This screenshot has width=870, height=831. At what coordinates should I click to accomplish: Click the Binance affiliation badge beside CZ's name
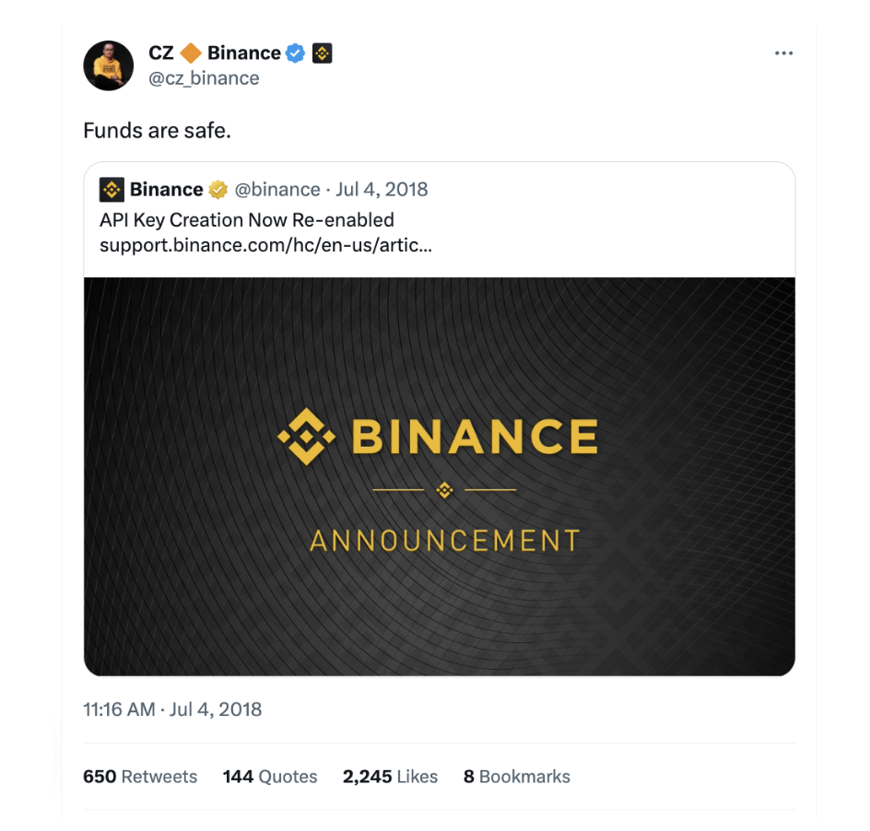coord(323,53)
